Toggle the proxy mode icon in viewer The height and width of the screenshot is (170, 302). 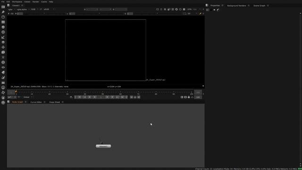169,9
